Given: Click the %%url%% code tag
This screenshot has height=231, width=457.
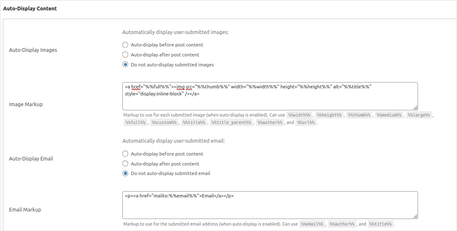Looking at the screenshot, I should [306, 122].
